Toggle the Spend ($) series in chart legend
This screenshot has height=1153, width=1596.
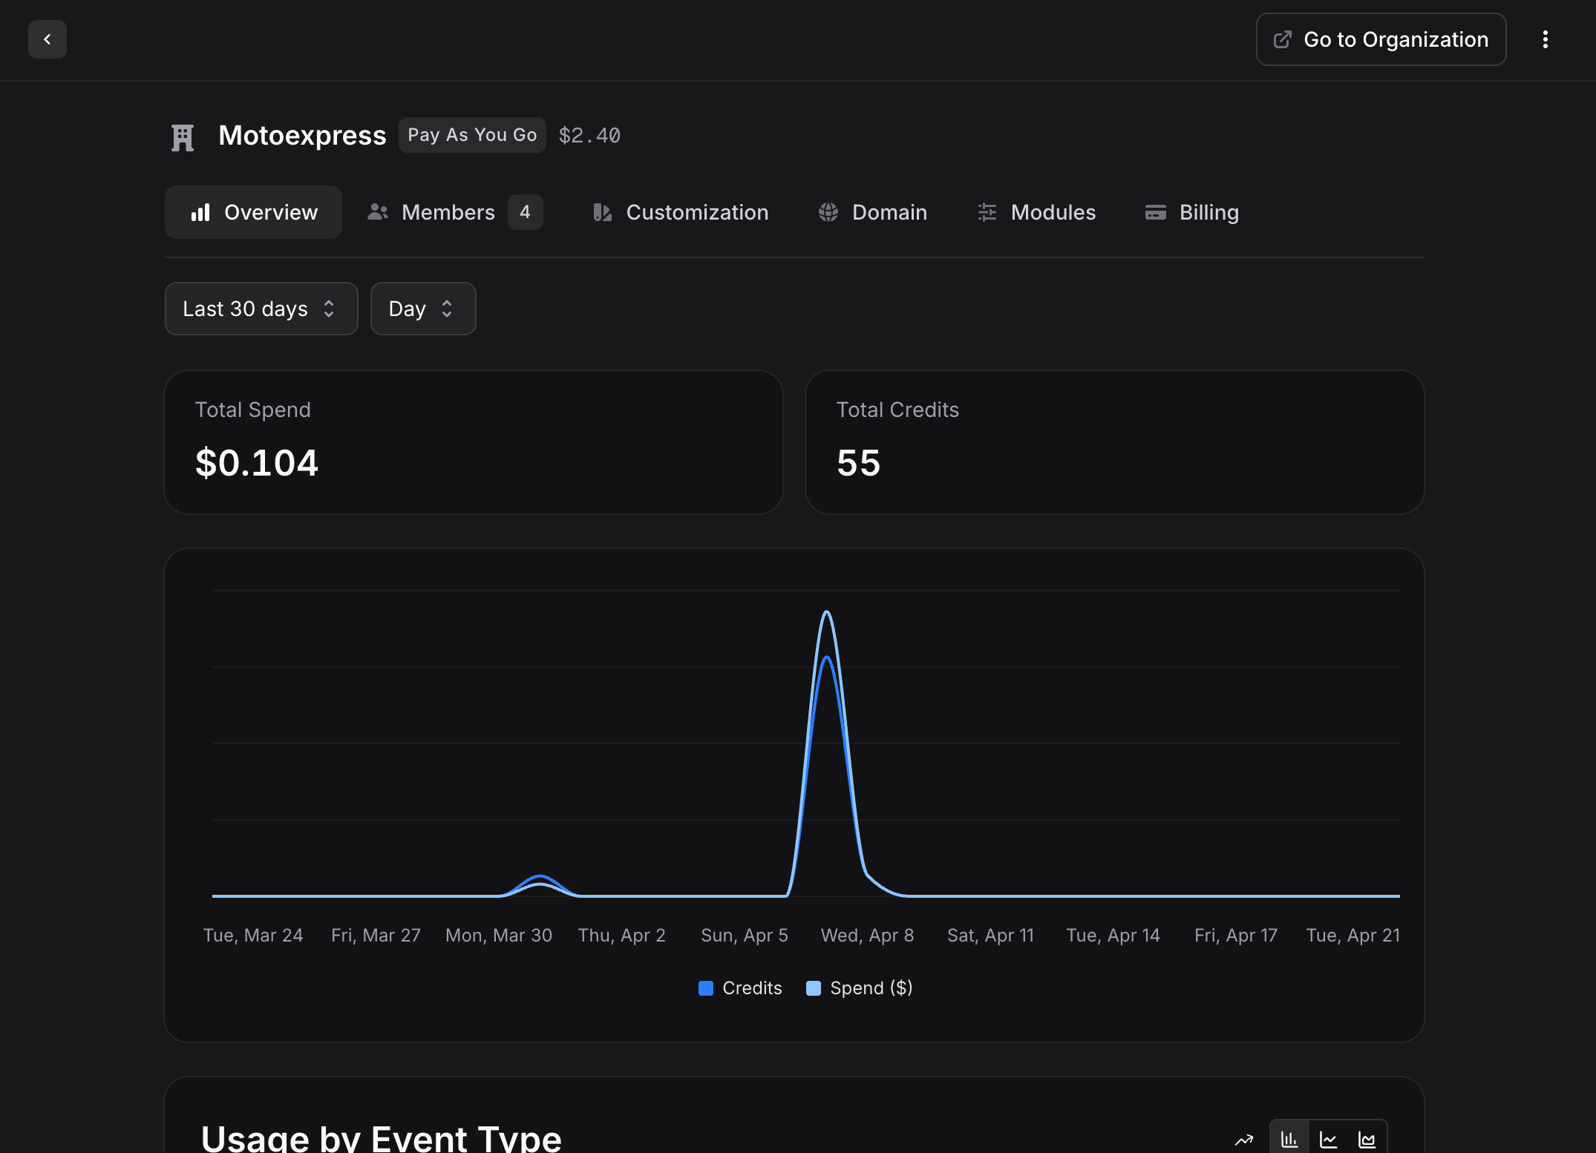click(x=860, y=988)
